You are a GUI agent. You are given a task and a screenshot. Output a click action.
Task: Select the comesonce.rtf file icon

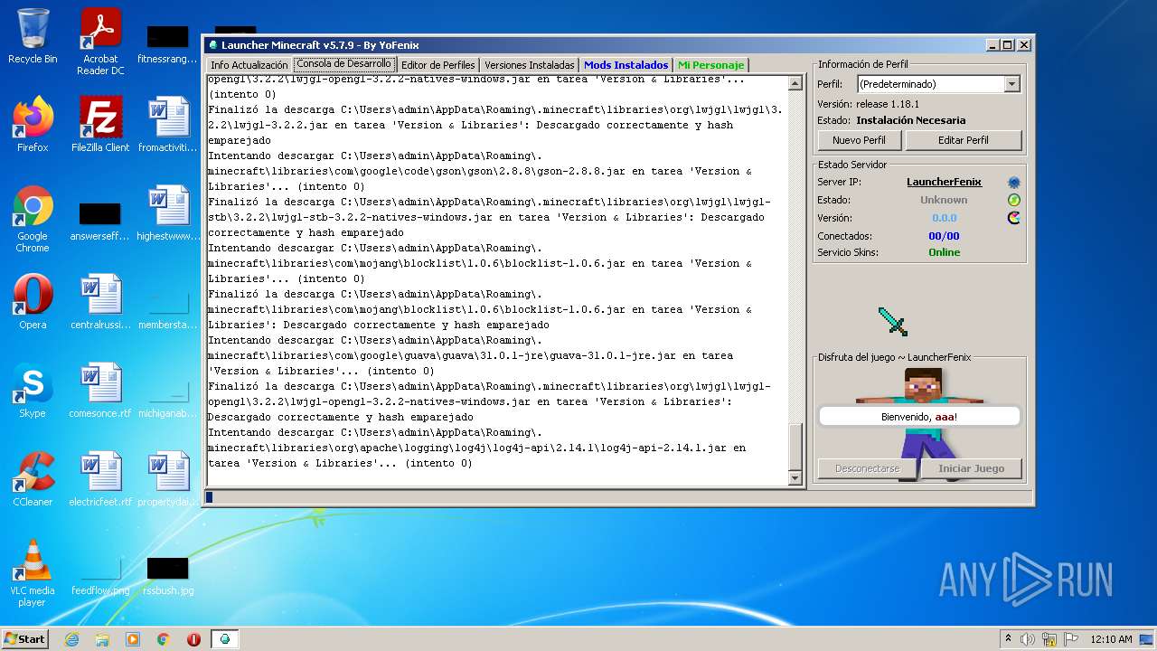click(x=100, y=391)
